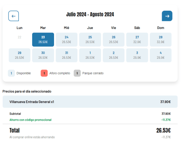Select July 23 at 26.53€
Image resolution: width=182 pixels, height=150 pixels.
point(43,40)
